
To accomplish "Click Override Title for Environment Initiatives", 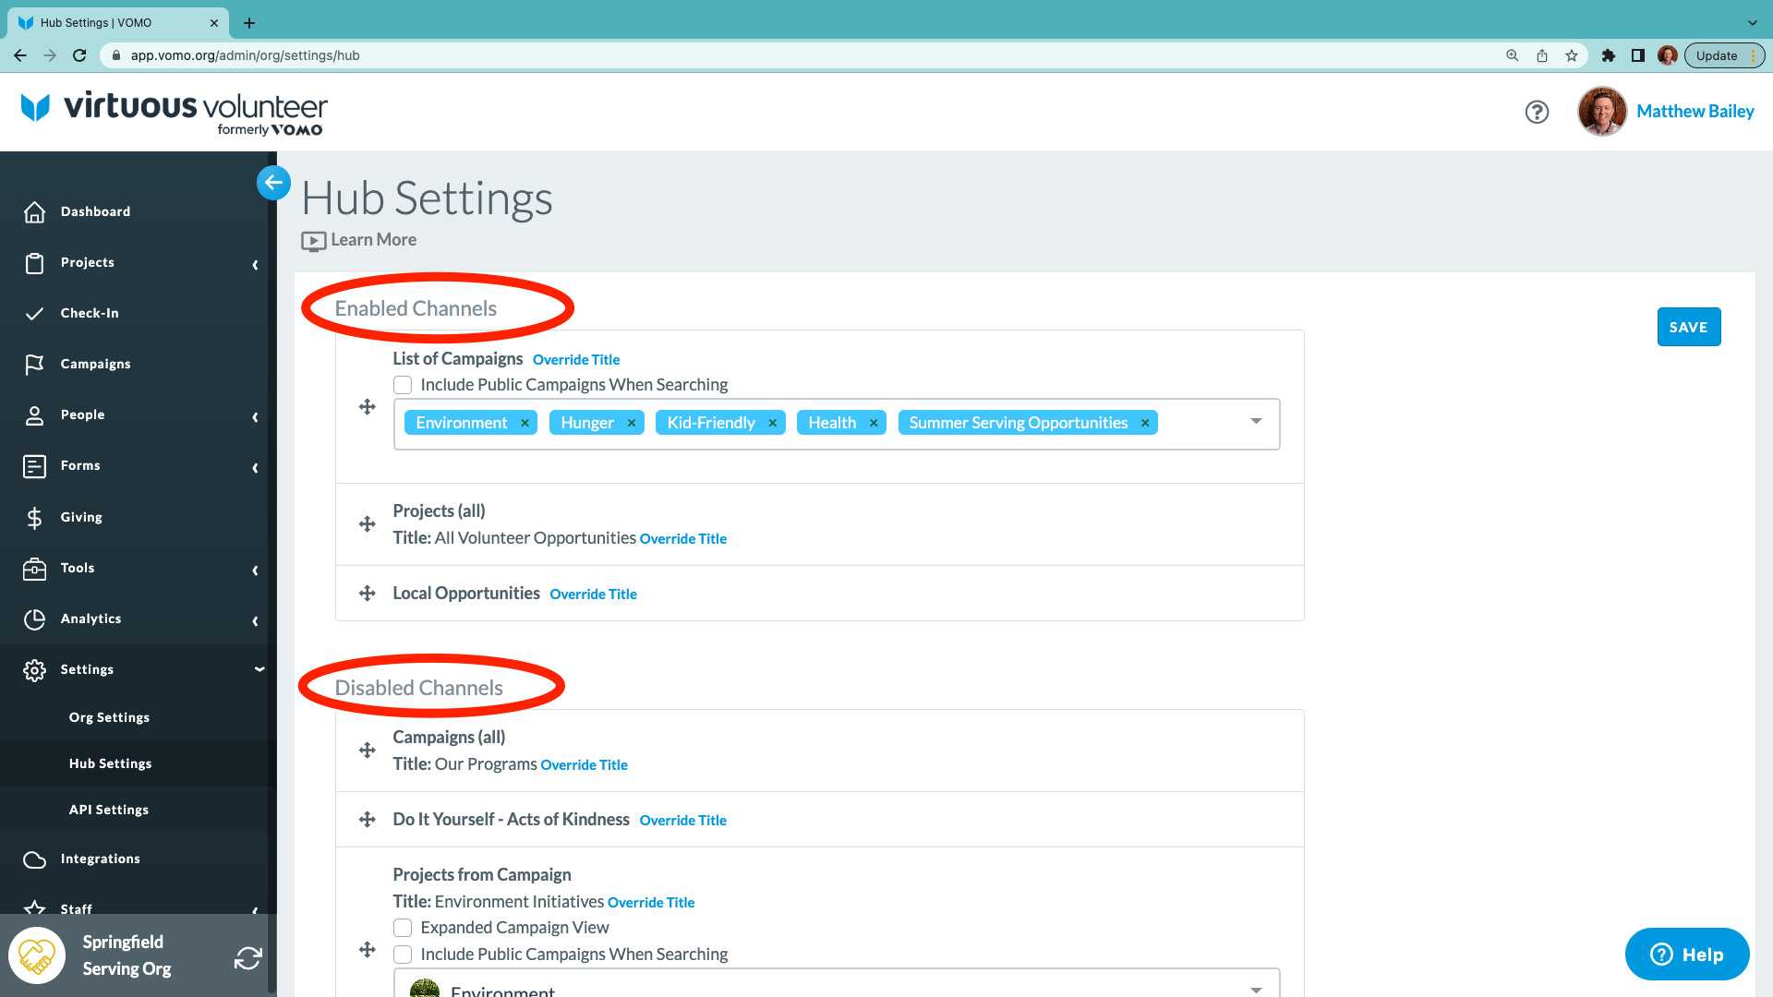I will point(651,903).
